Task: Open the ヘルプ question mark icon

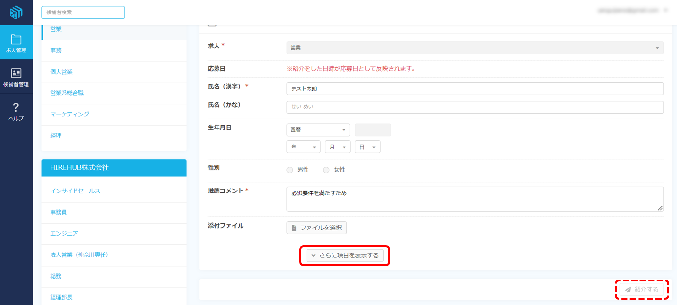Action: pyautogui.click(x=16, y=111)
